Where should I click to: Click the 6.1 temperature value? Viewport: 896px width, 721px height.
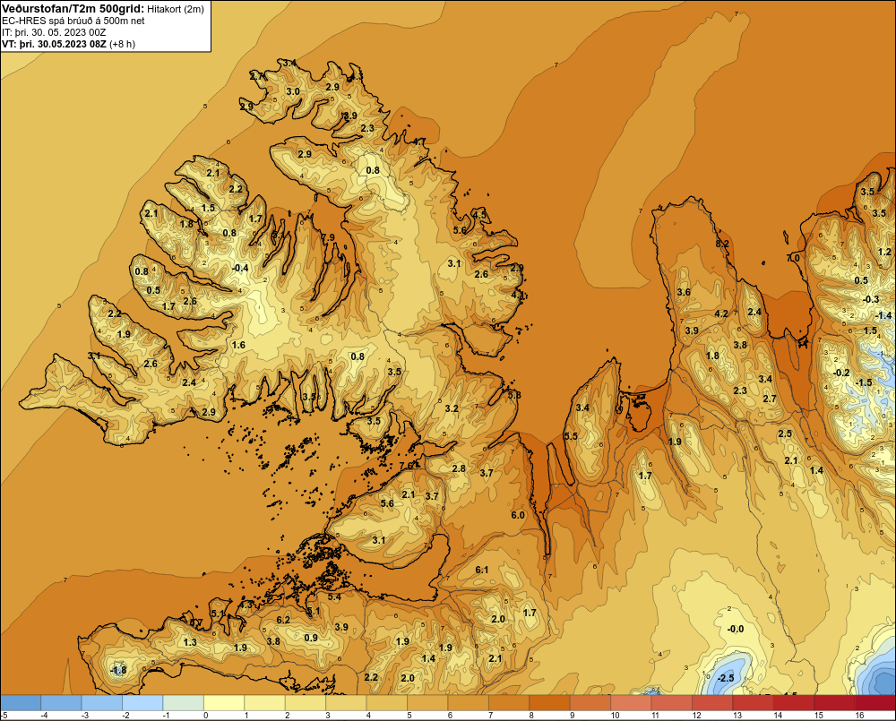point(482,570)
